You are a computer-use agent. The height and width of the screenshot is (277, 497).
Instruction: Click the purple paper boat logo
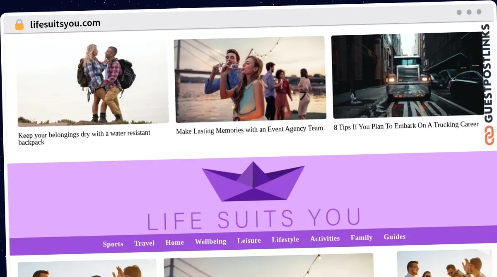click(x=253, y=181)
